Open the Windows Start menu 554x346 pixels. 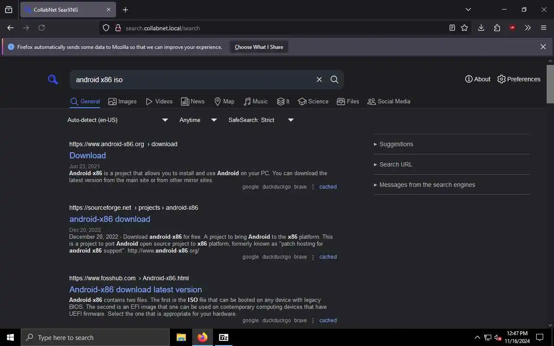pyautogui.click(x=10, y=337)
